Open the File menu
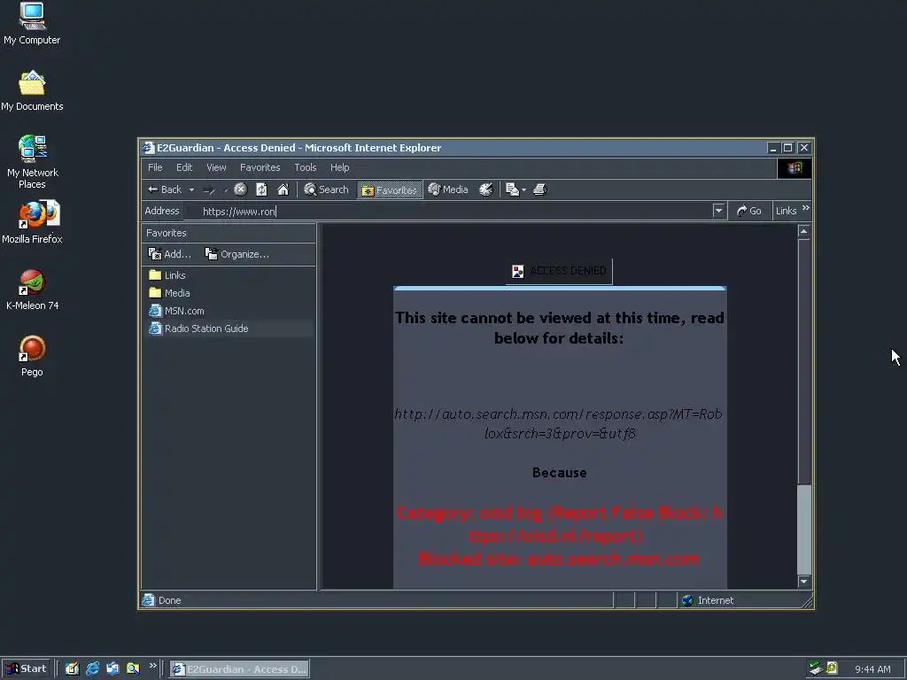 pyautogui.click(x=155, y=167)
